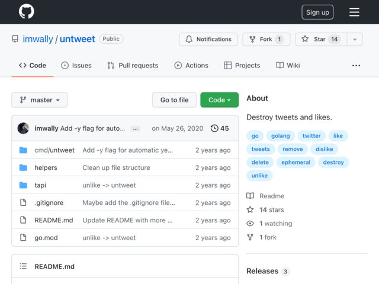Screen dimensions: 379x284
Task: Expand the star lists dropdown arrow
Action: pos(355,39)
